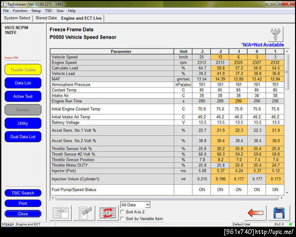The width and height of the screenshot is (296, 237).
Task: Click the Utility button
Action: 23,123
